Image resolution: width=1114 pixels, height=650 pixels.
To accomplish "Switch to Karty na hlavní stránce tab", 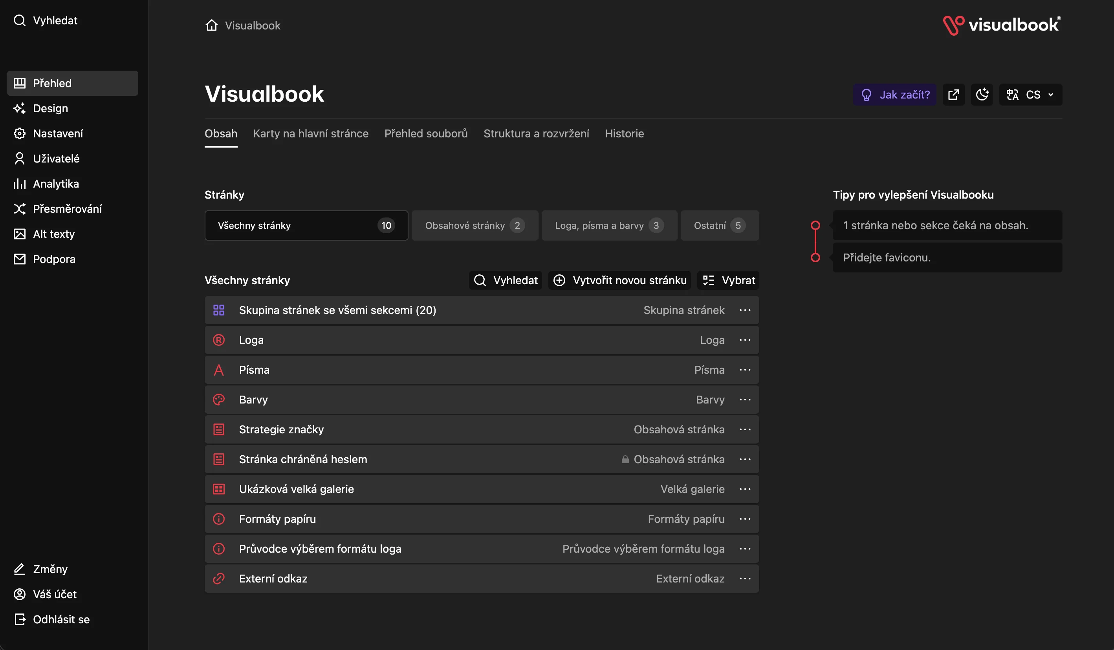I will click(x=311, y=133).
